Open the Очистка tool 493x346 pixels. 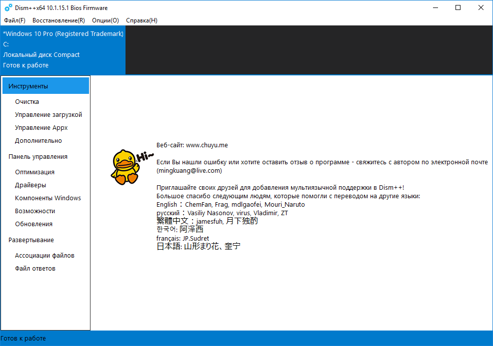pyautogui.click(x=27, y=102)
